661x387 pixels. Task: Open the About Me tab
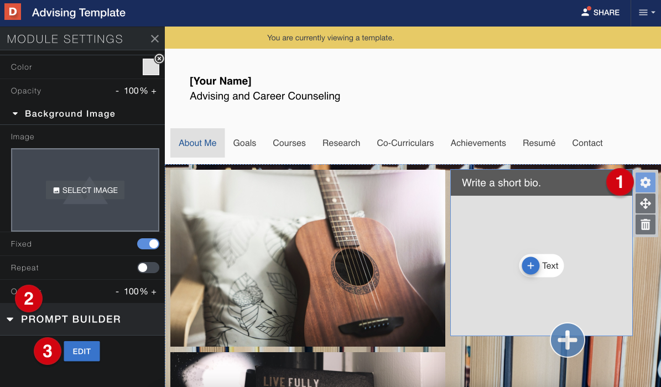pos(197,143)
